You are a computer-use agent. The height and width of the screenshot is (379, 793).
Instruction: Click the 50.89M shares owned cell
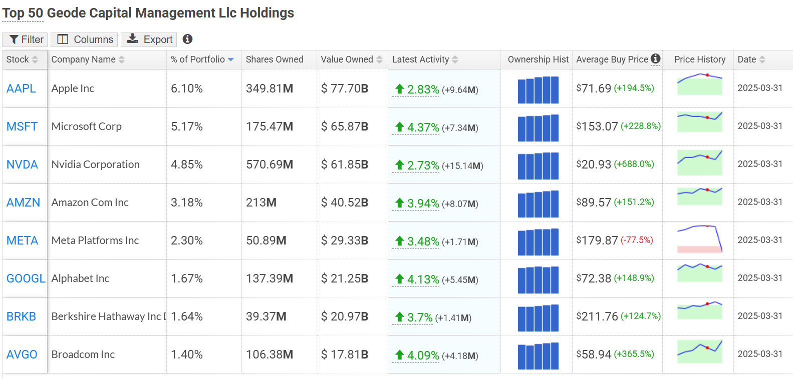(x=266, y=240)
